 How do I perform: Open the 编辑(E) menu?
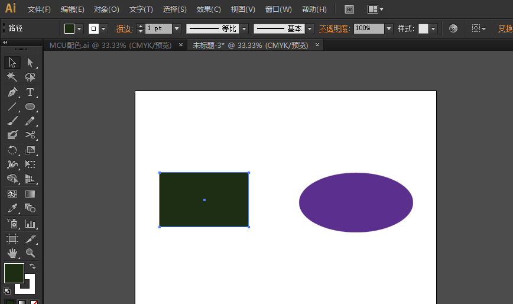click(x=72, y=9)
